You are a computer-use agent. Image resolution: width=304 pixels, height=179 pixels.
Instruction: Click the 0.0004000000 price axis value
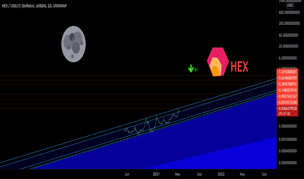point(288,151)
